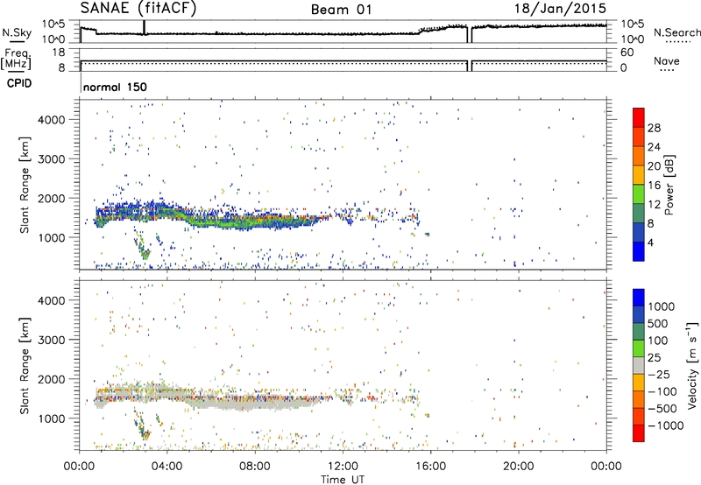
Task: Click the 'N.Search' legend label
Action: (x=676, y=32)
